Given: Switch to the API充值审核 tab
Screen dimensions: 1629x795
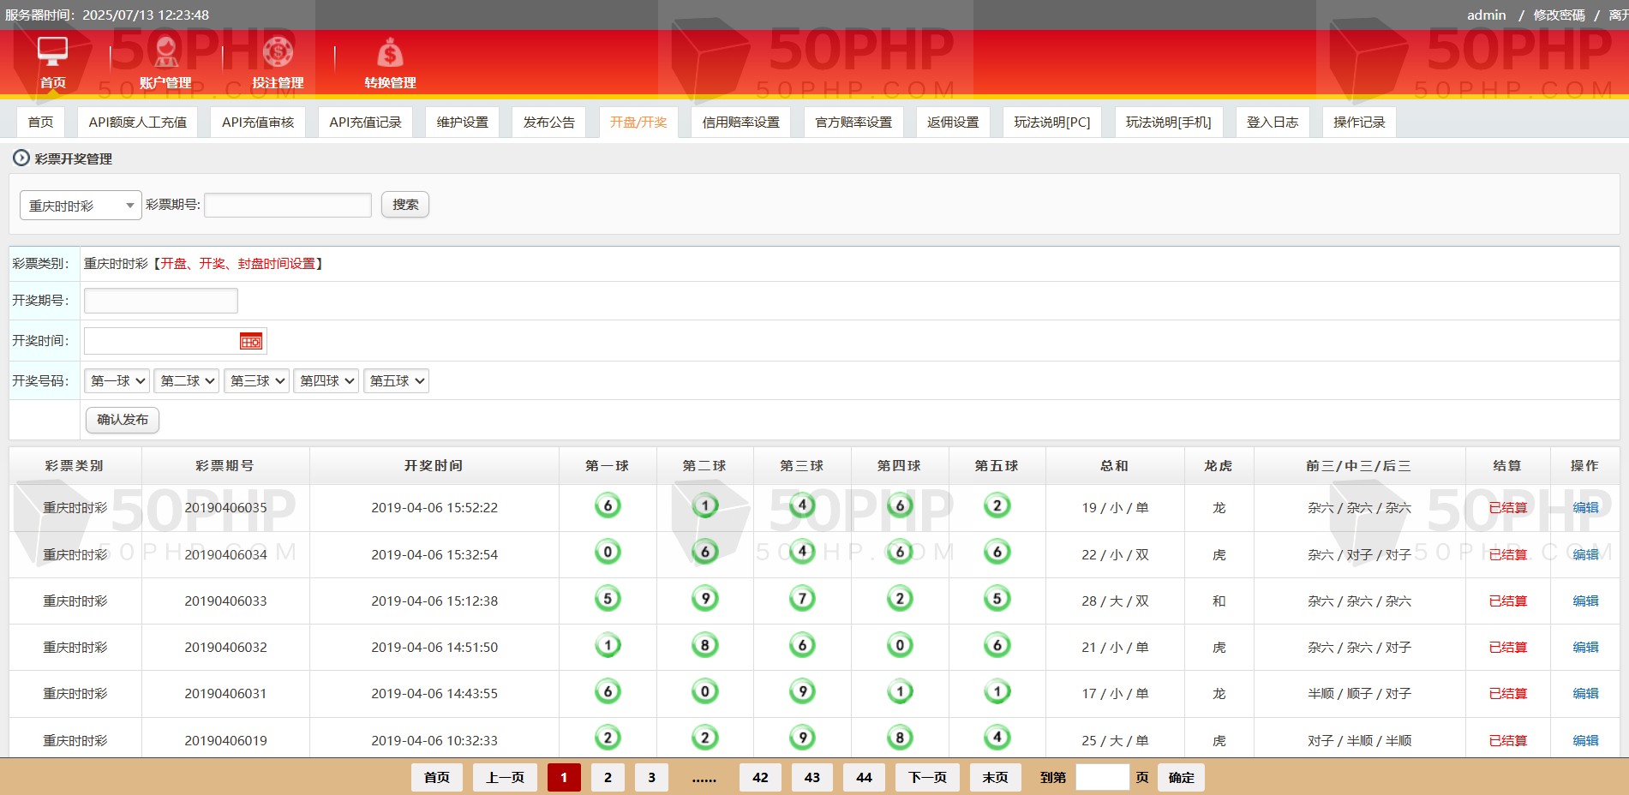Looking at the screenshot, I should pyautogui.click(x=258, y=123).
